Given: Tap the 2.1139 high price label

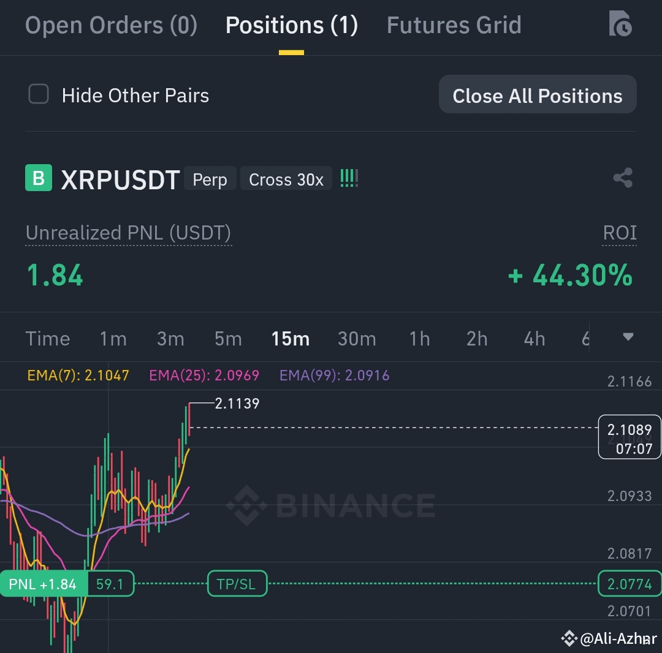Looking at the screenshot, I should [x=237, y=403].
